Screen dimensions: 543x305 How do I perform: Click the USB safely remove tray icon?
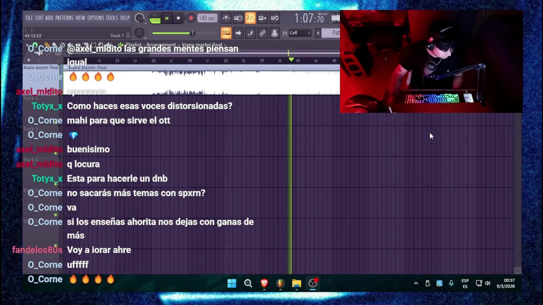click(428, 283)
